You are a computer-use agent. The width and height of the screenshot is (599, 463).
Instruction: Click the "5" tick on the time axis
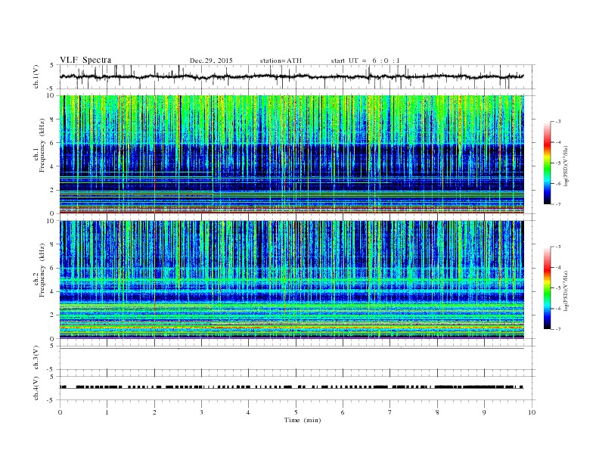(296, 412)
